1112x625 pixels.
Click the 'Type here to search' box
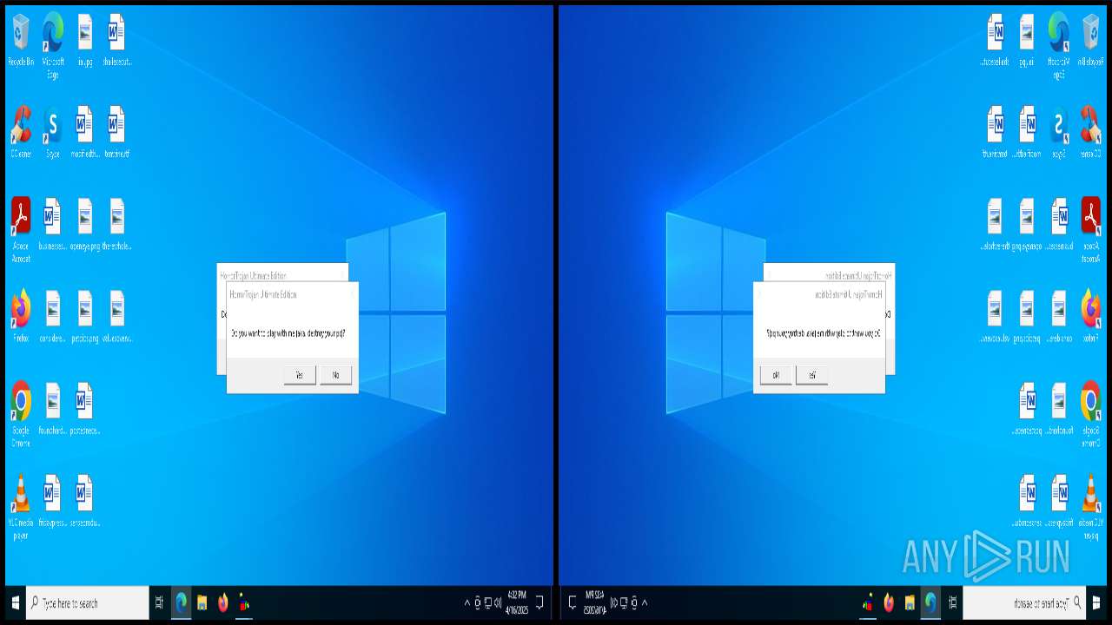88,602
